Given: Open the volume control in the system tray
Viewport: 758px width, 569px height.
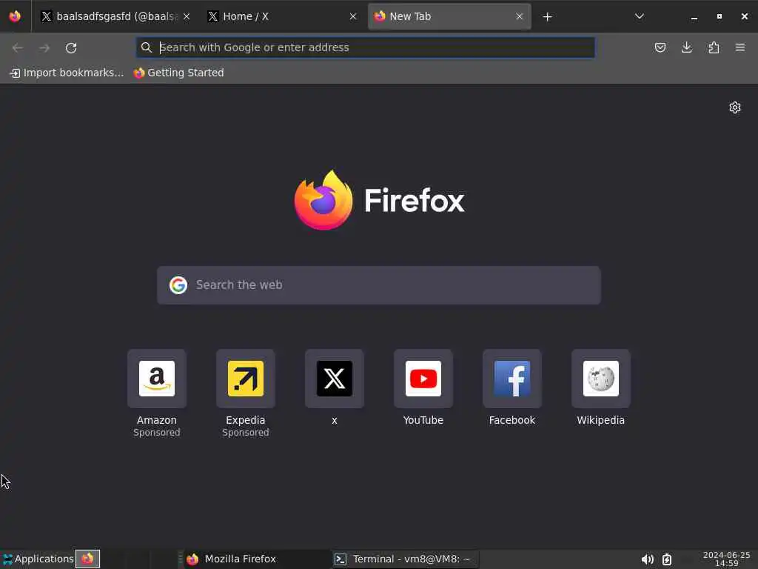Looking at the screenshot, I should pos(647,560).
